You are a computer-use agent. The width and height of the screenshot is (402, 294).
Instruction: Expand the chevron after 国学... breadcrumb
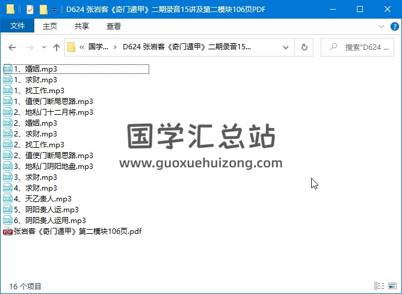coord(115,47)
